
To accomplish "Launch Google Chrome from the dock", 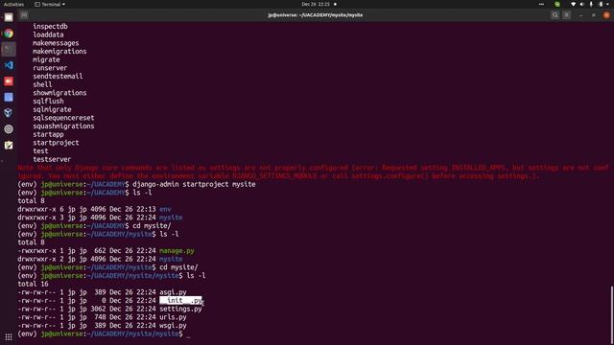I will pos(9,34).
